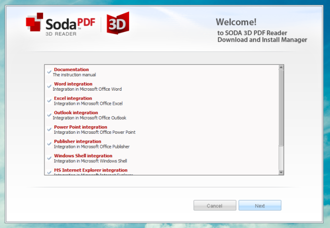The width and height of the screenshot is (330, 228).
Task: Click the red 3D book icon
Action: coord(118,23)
